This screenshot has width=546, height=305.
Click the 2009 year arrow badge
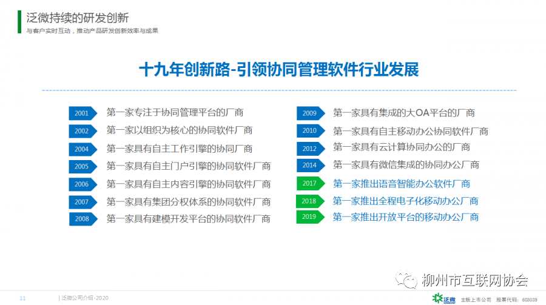311,113
